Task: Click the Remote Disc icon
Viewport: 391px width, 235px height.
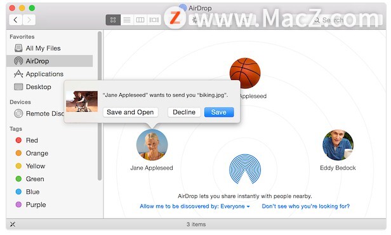Action: tap(18, 114)
